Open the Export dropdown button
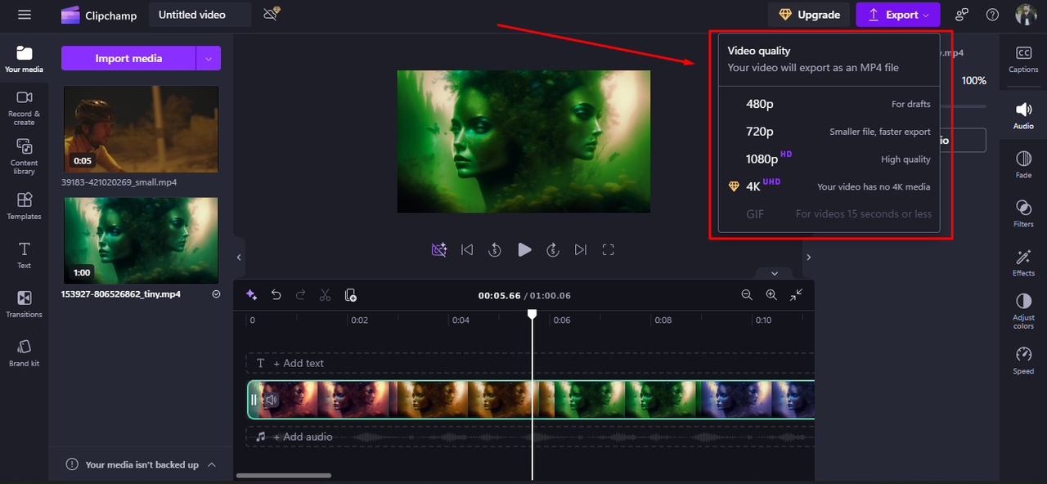The width and height of the screenshot is (1047, 484). (898, 15)
